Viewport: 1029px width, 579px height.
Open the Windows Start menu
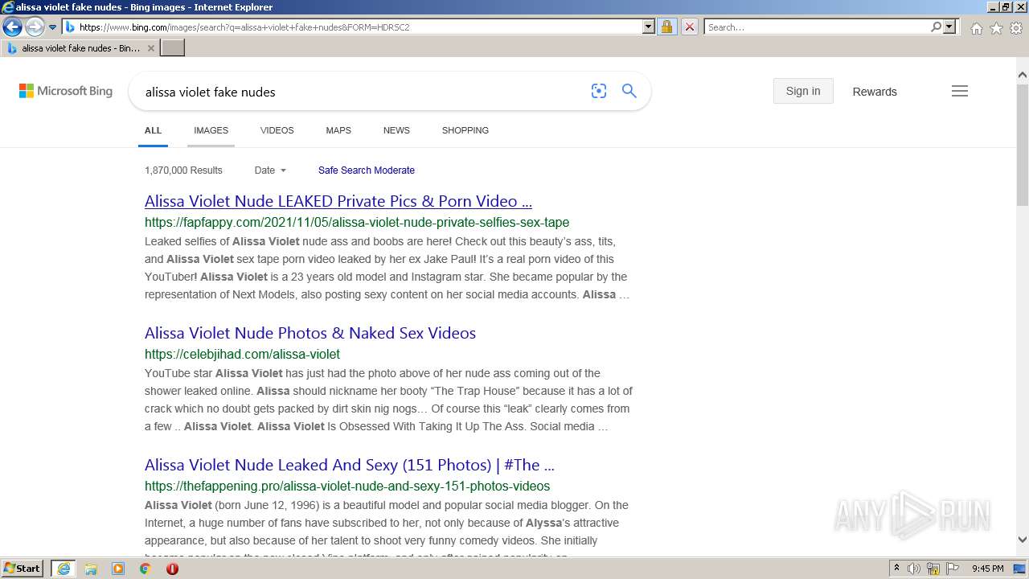point(23,569)
